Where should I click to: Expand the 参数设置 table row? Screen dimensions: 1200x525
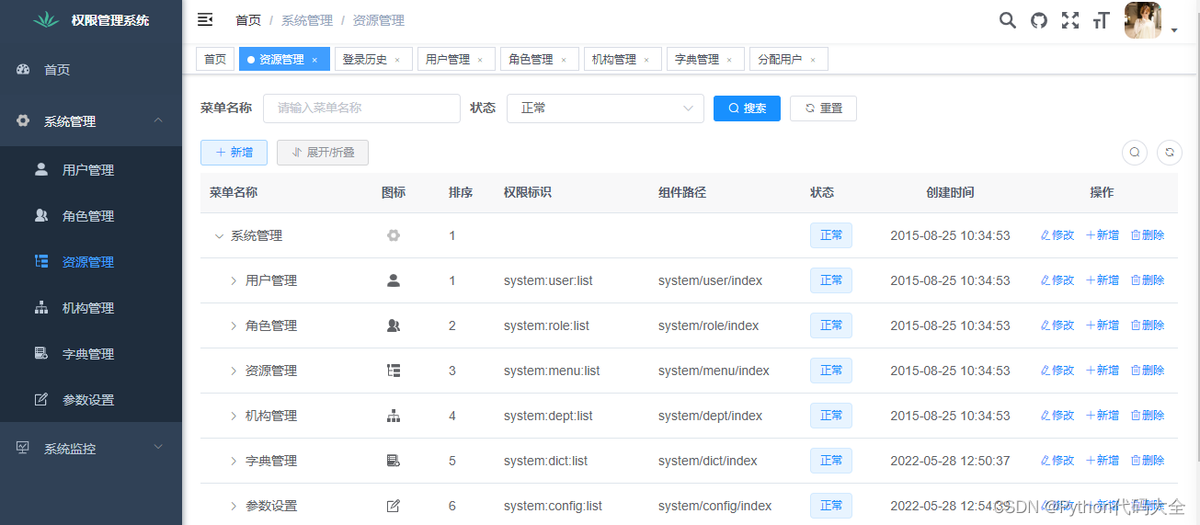point(234,507)
